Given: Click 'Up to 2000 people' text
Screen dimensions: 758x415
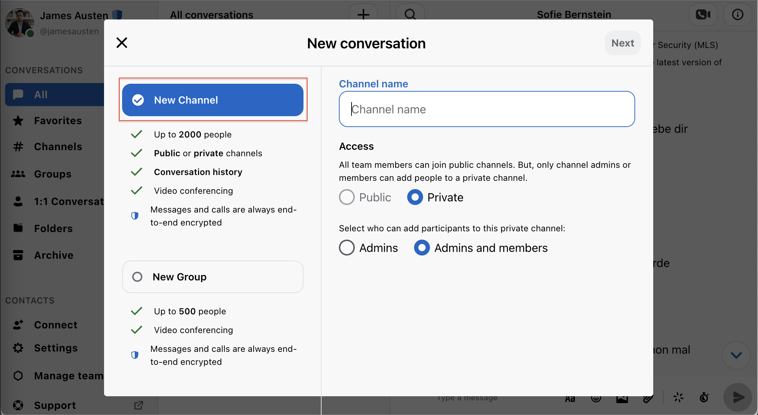Looking at the screenshot, I should (x=193, y=135).
